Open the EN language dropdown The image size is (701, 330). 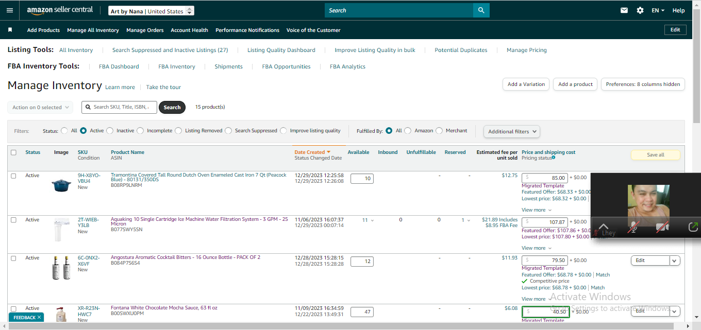658,10
